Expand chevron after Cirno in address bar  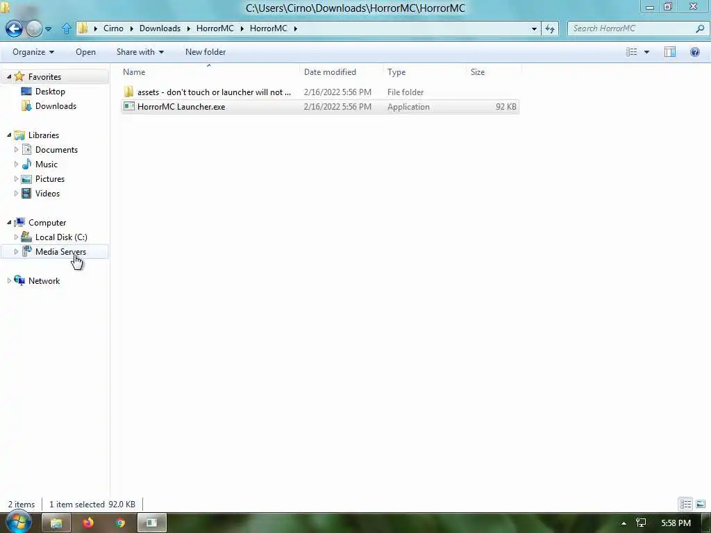(x=131, y=28)
